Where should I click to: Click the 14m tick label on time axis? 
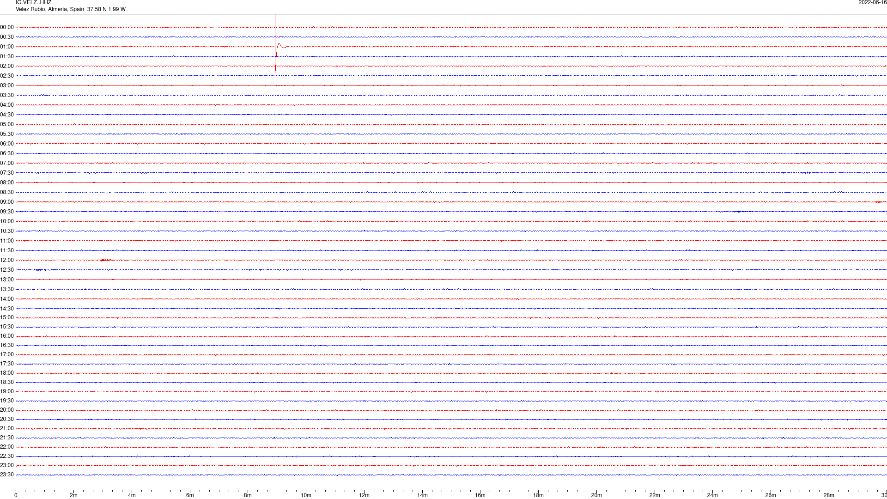click(422, 495)
